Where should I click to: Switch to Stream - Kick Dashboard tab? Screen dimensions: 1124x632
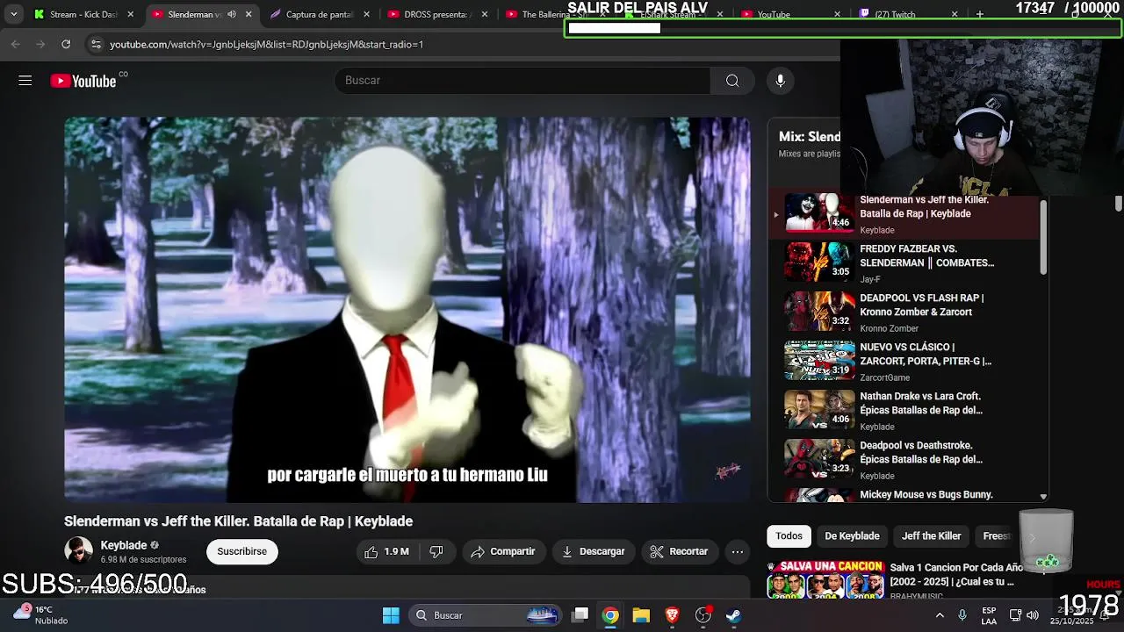(x=83, y=14)
